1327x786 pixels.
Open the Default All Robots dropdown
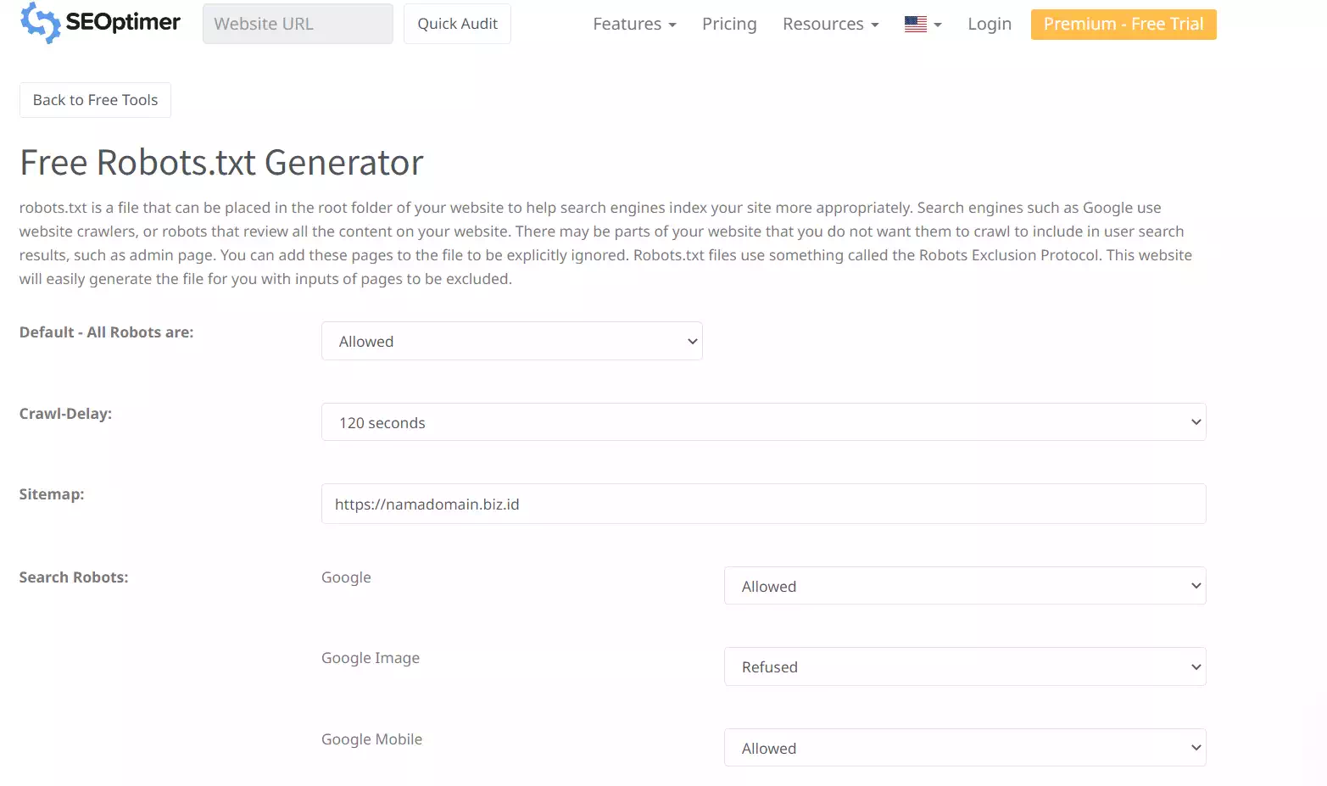(512, 341)
